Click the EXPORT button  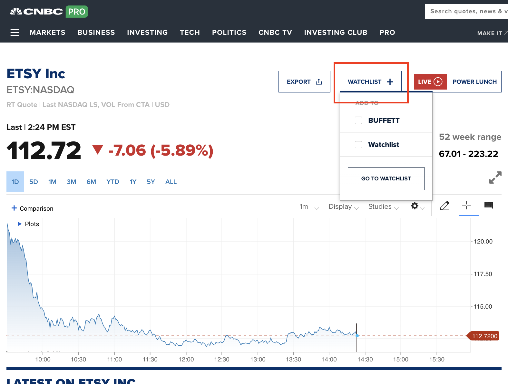pos(304,82)
